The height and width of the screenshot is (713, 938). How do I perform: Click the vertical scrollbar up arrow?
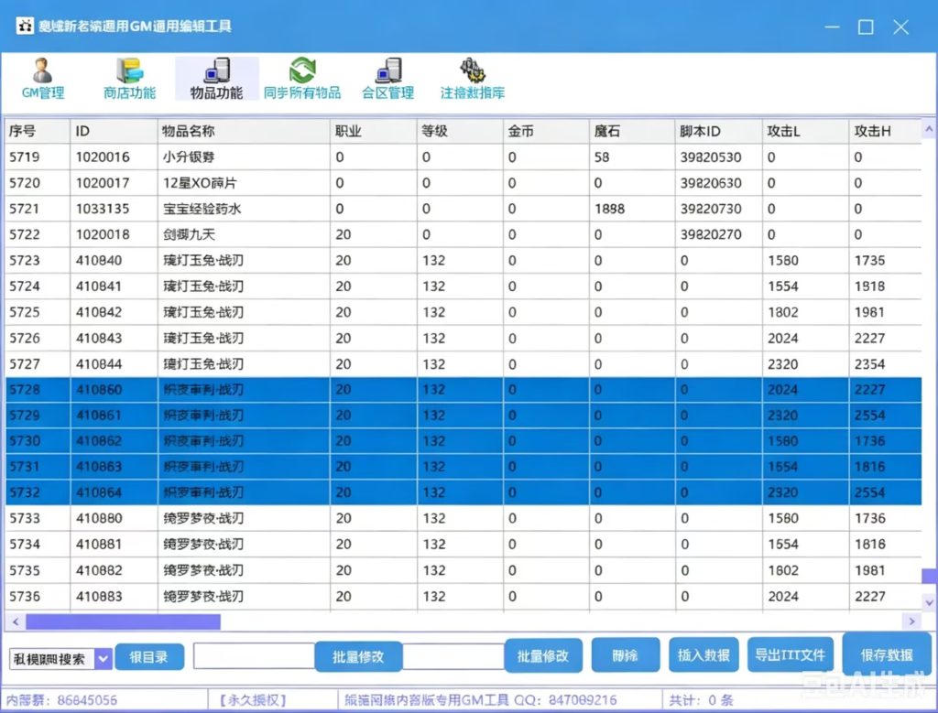(929, 129)
